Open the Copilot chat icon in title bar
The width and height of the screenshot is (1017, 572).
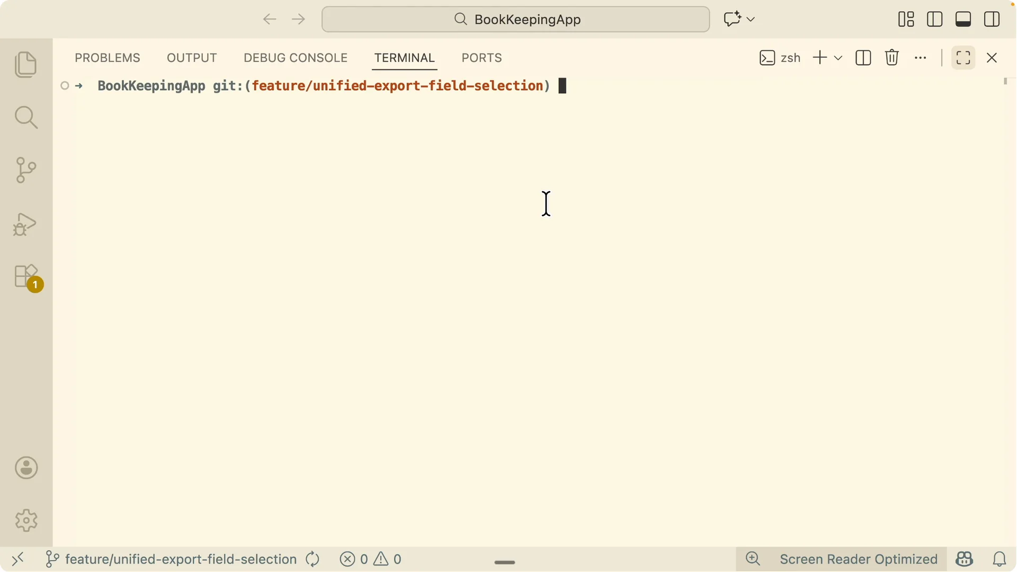(x=733, y=19)
